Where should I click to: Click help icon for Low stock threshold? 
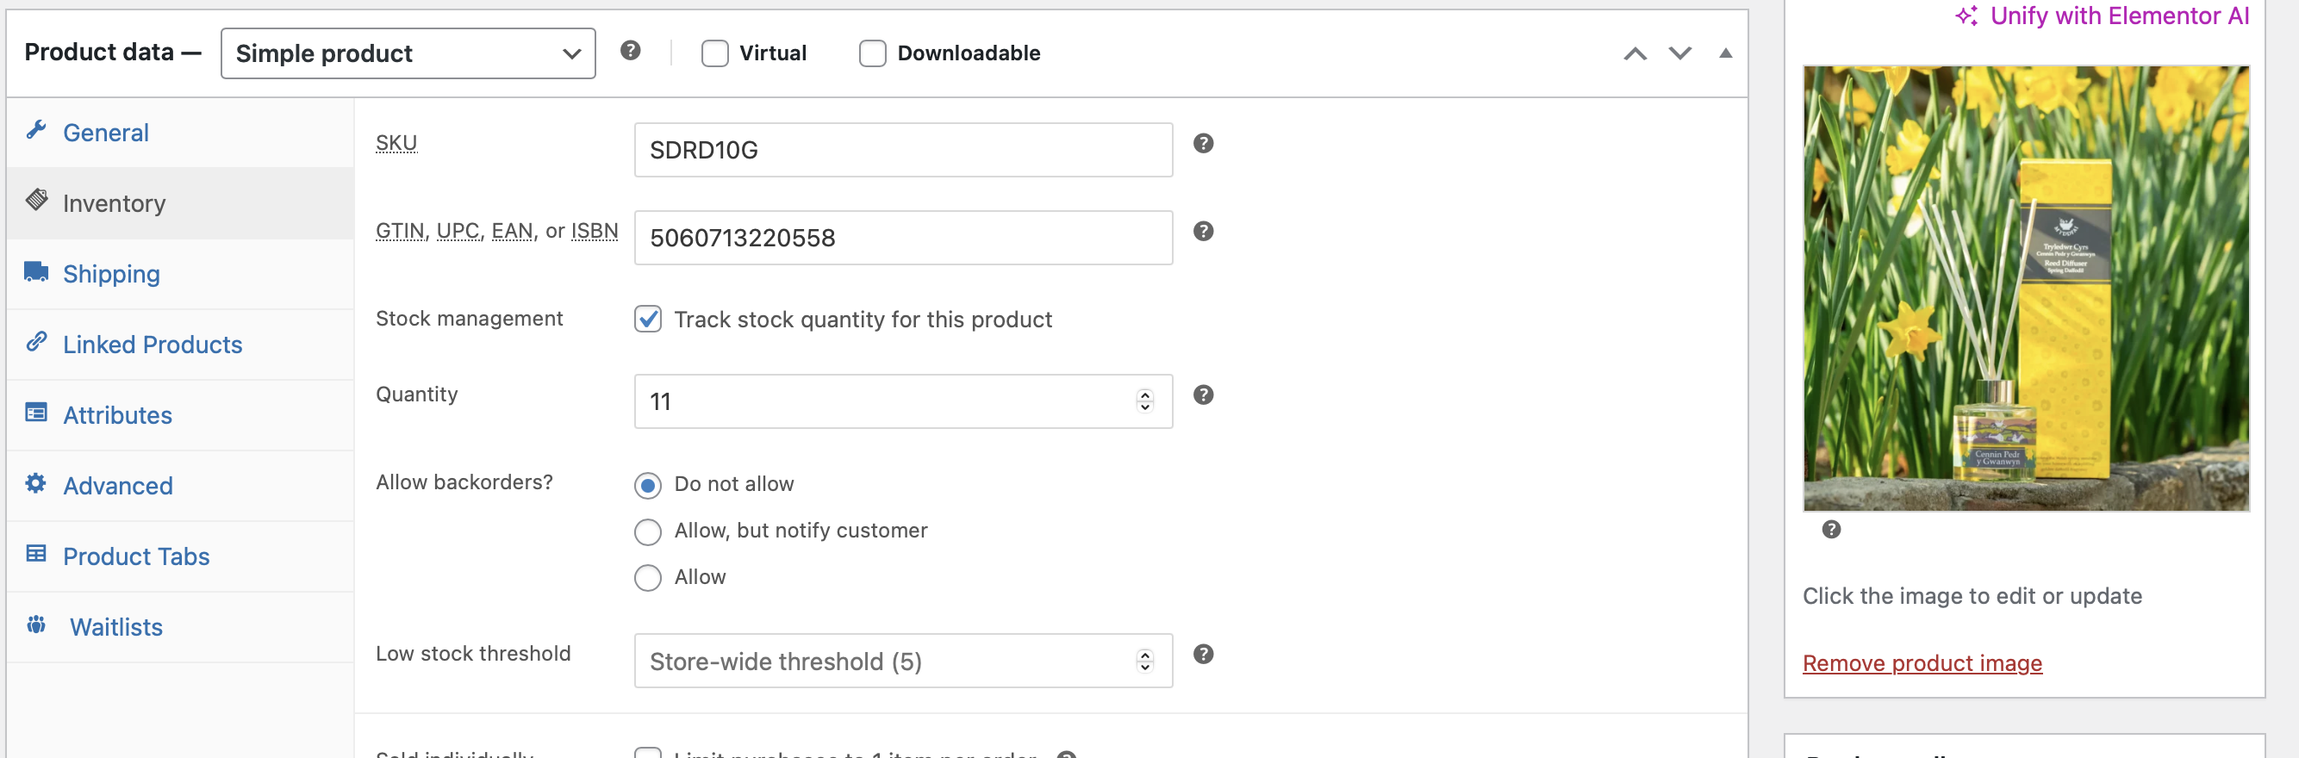click(1203, 655)
